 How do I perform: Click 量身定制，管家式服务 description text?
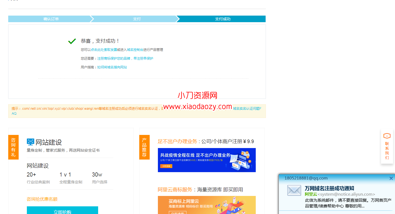(63, 150)
